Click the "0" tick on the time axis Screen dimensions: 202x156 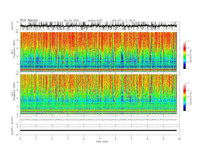tap(20, 139)
